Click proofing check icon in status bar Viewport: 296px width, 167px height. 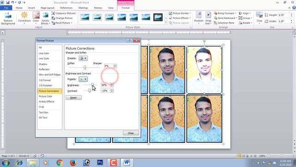(35, 156)
